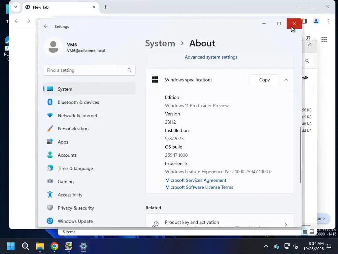The width and height of the screenshot is (338, 254).
Task: Click the Network wifi icon in the sidebar
Action: coord(50,115)
